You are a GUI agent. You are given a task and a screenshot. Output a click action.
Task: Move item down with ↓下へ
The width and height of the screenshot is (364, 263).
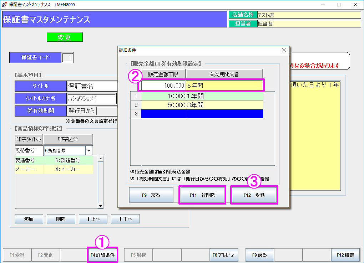click(x=125, y=219)
